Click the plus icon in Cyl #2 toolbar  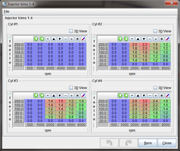pyautogui.click(x=156, y=39)
